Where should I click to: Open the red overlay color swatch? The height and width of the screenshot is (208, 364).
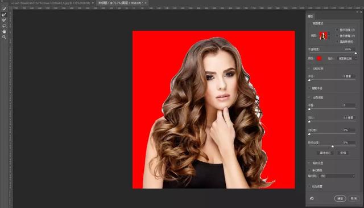320,58
